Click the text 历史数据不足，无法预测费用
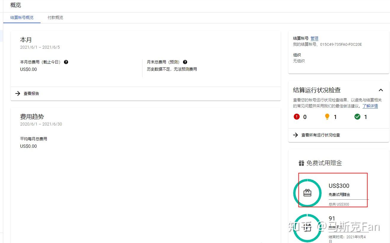The height and width of the screenshot is (243, 390). coord(172,69)
